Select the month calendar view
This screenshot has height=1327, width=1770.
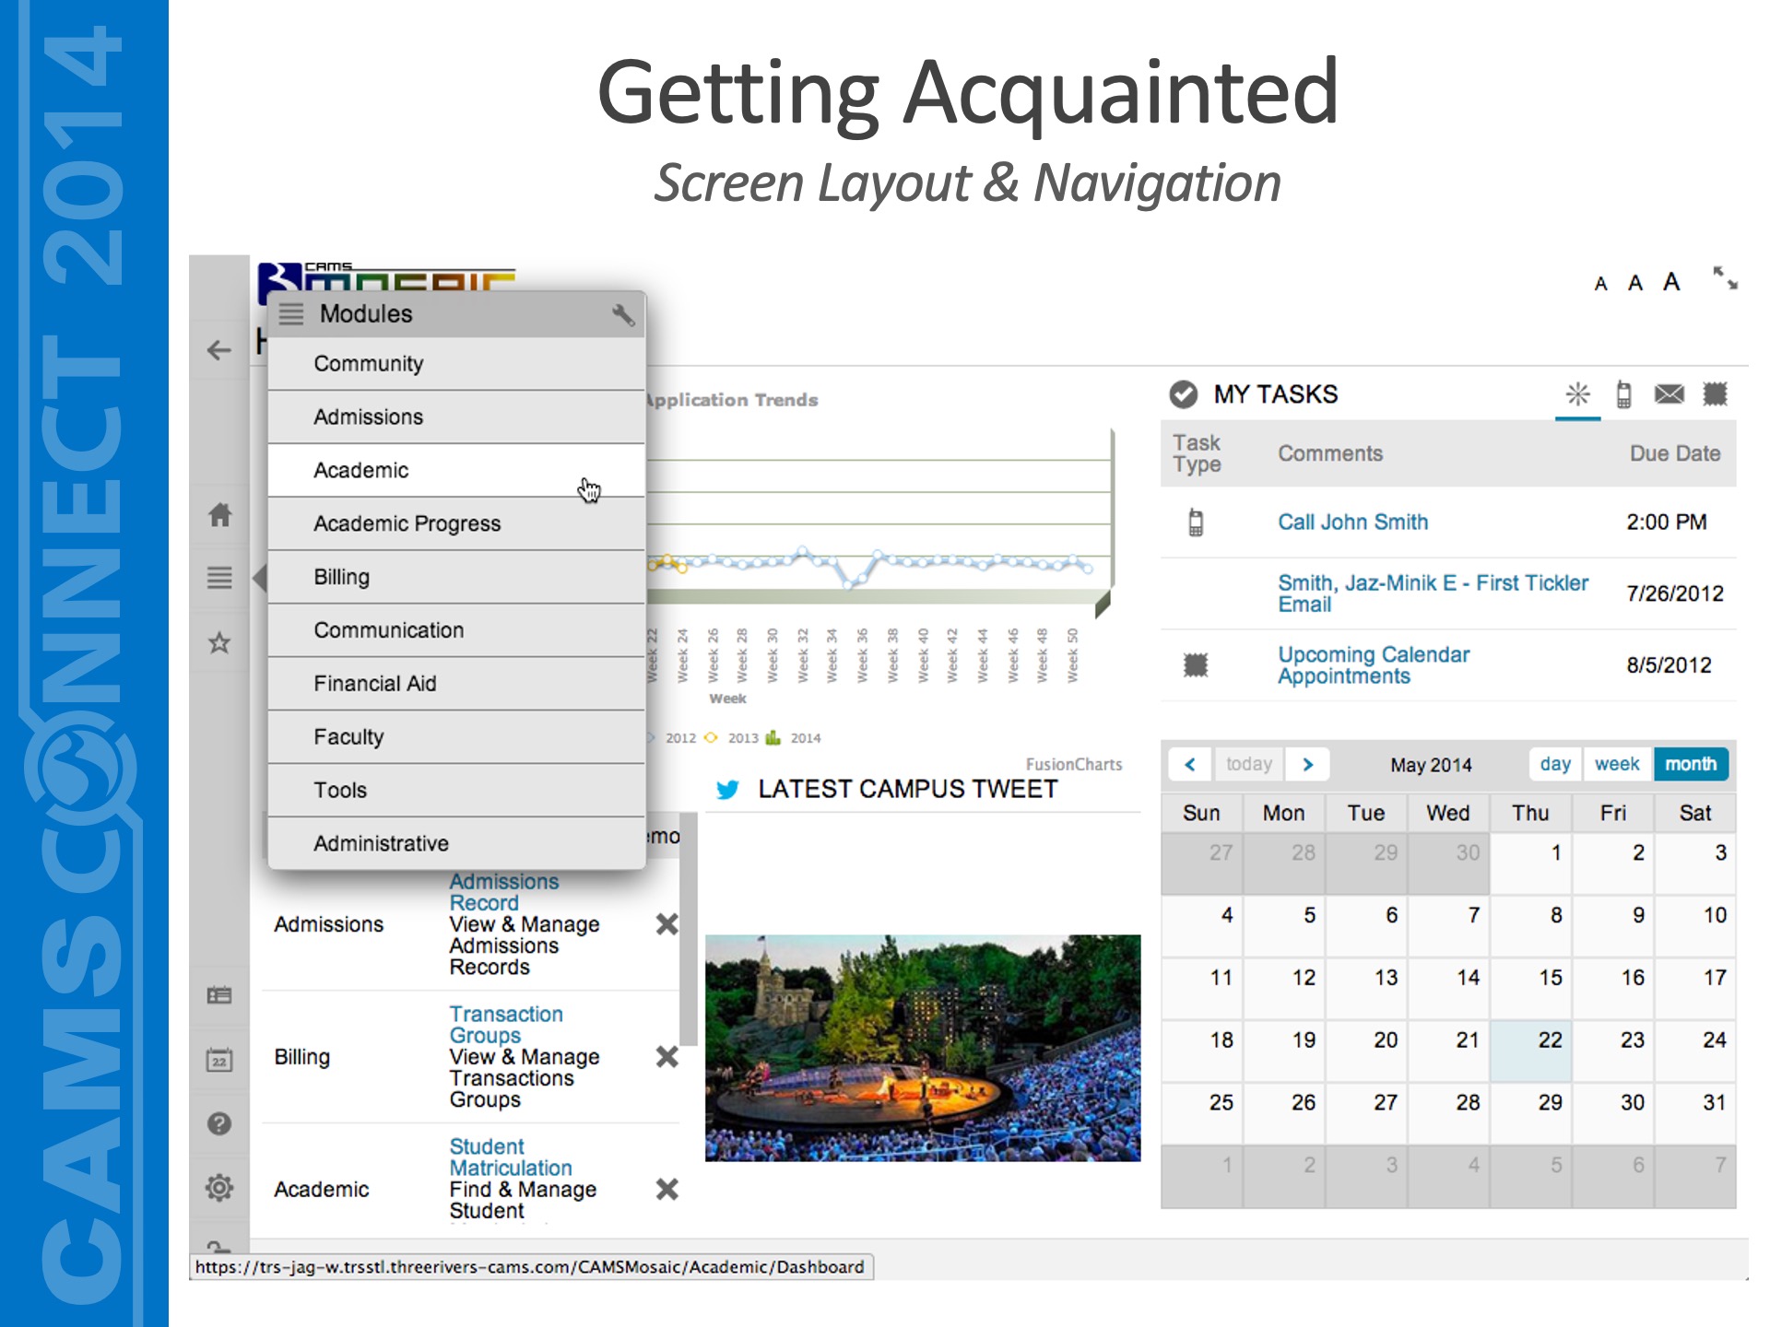pos(1690,764)
